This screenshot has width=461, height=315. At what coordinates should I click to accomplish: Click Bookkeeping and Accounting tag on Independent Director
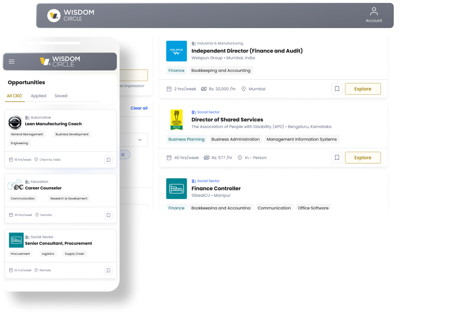coord(221,70)
